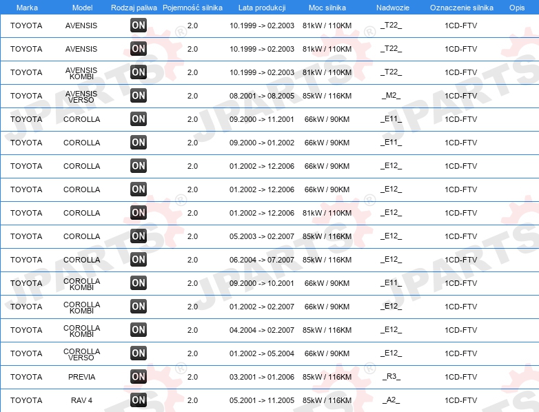Click the 2.0 capacity in RAV 4 row
This screenshot has height=412, width=539.
coord(192,400)
